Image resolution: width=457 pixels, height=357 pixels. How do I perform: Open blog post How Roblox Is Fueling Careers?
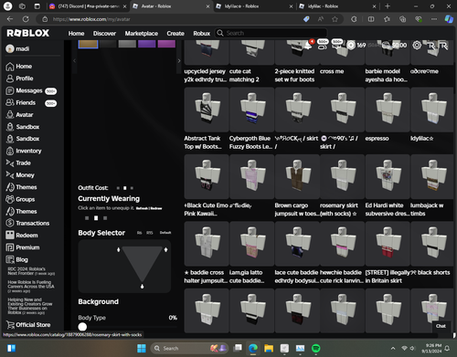click(31, 287)
